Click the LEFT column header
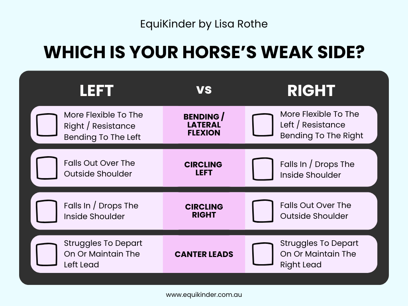The height and width of the screenshot is (306, 408). tap(96, 90)
